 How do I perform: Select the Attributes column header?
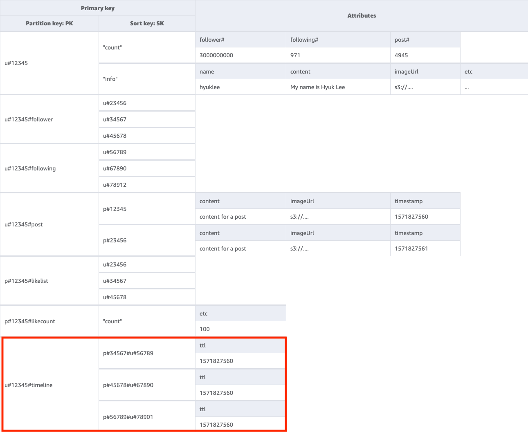point(362,16)
